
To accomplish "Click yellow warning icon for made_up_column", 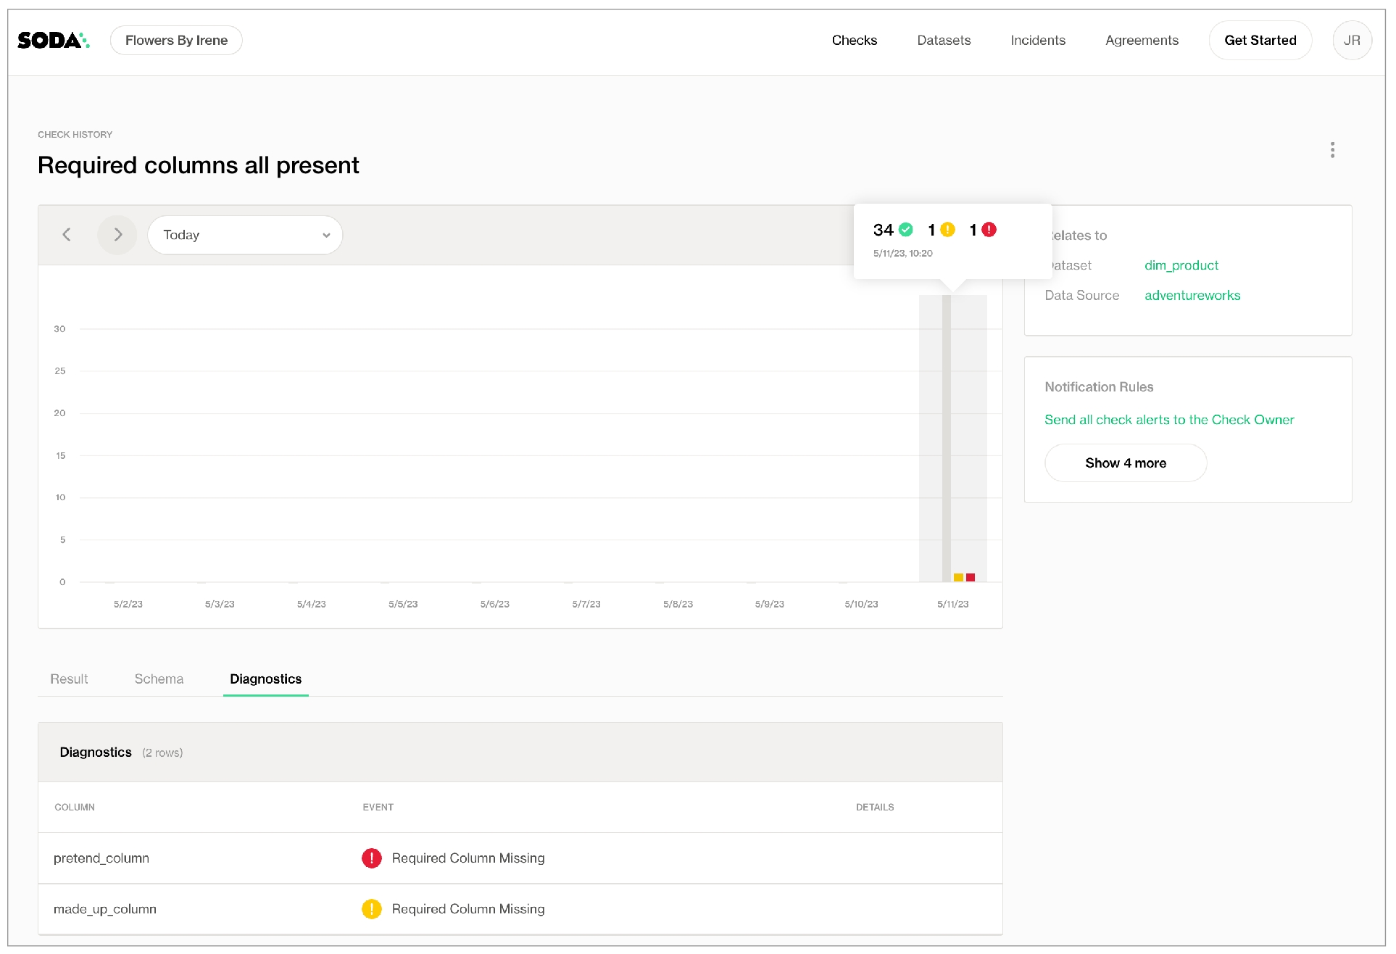I will [372, 909].
